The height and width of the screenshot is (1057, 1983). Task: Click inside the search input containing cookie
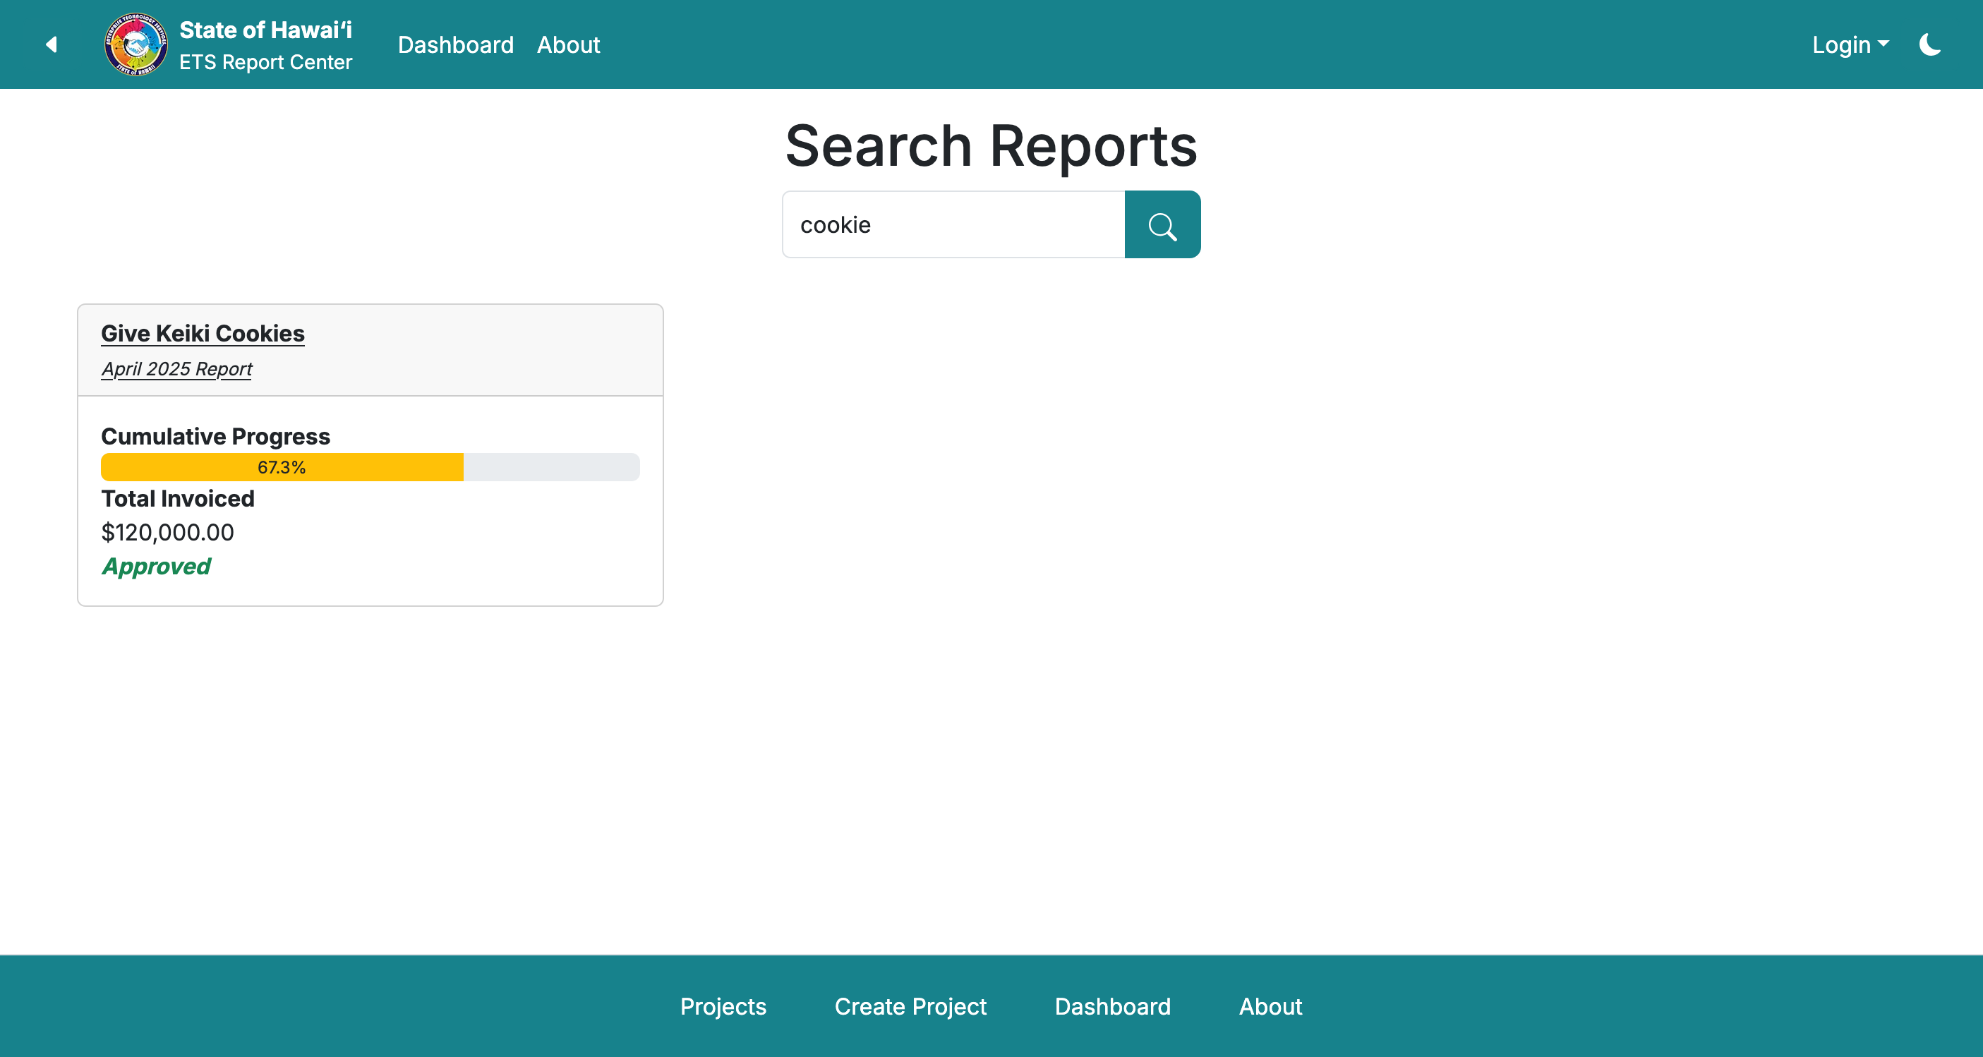point(952,224)
